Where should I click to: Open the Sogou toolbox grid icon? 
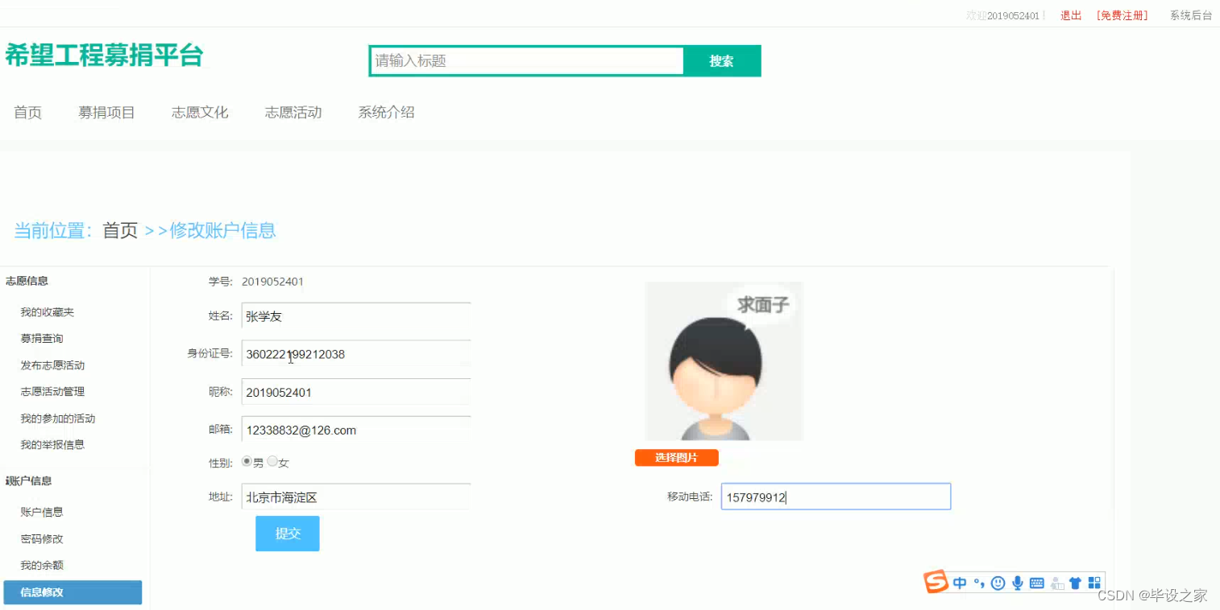(1093, 582)
